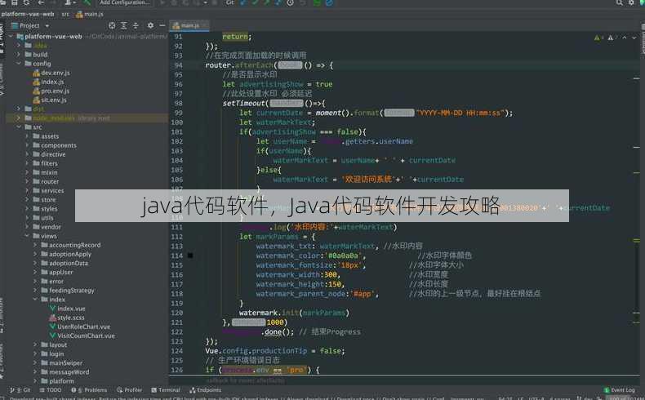Image resolution: width=645 pixels, height=400 pixels.
Task: Open UserRoleChart.vue file
Action: pos(80,327)
